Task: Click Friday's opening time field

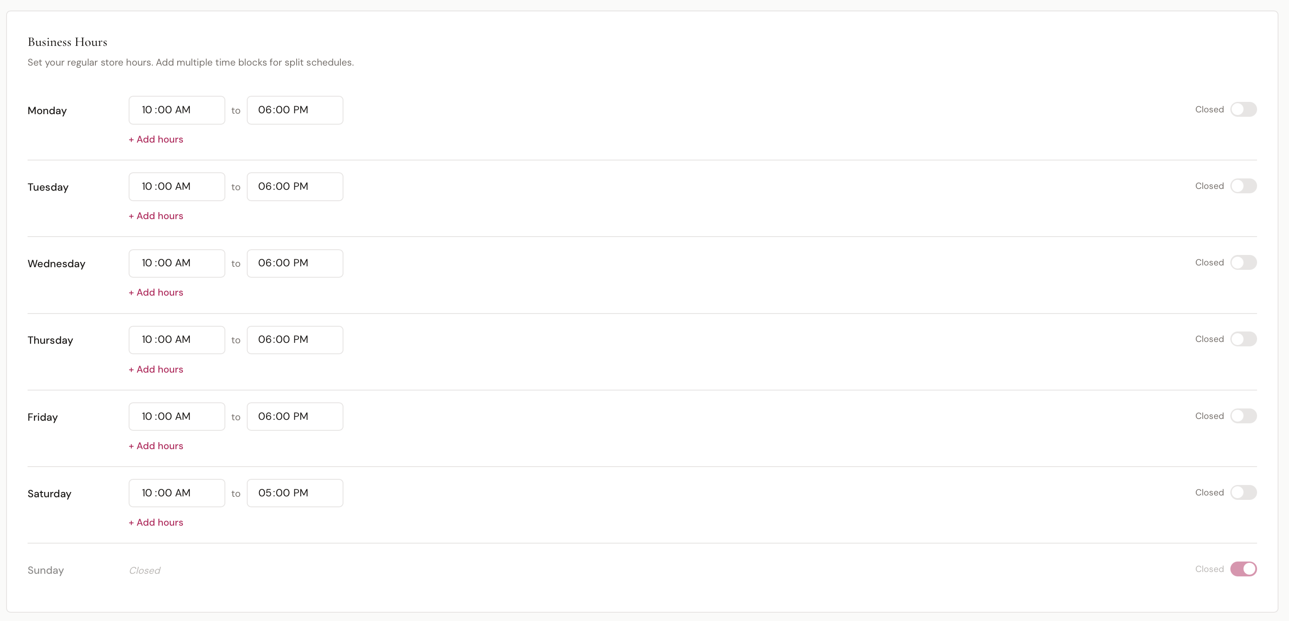Action: pyautogui.click(x=177, y=416)
